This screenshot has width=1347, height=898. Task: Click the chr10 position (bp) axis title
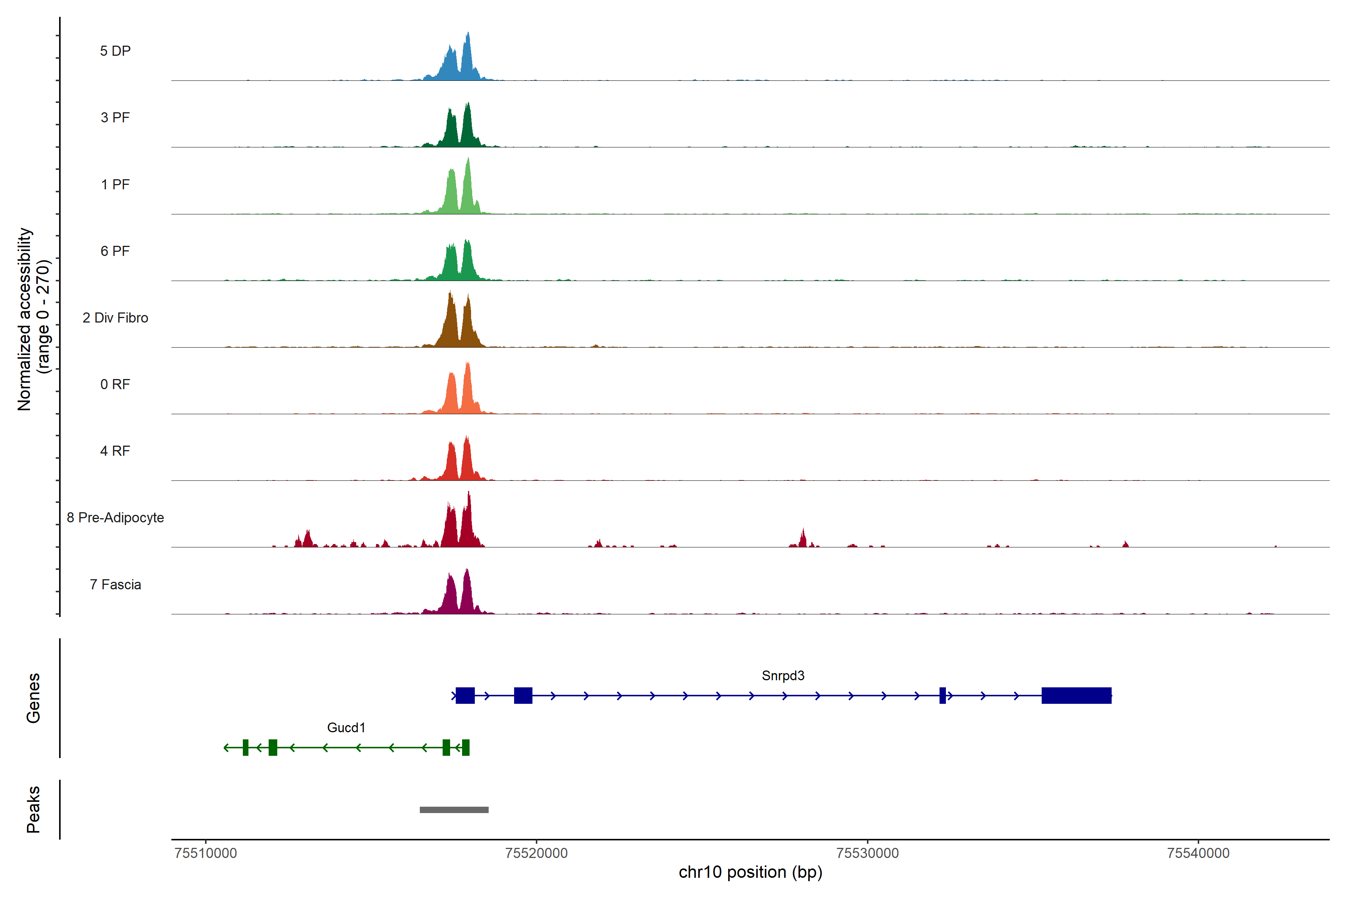[x=750, y=872]
